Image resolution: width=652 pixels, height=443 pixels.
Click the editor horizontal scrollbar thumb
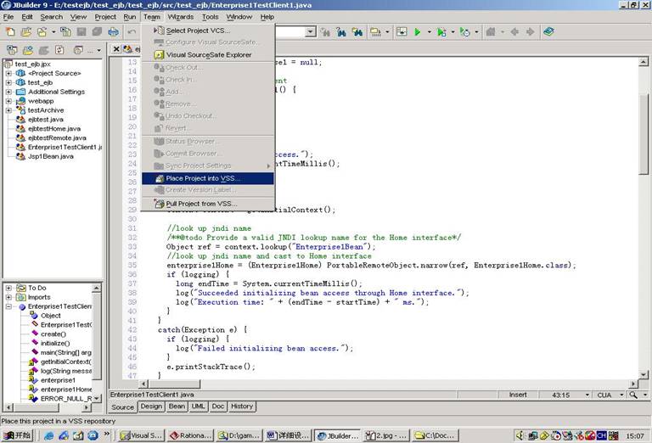click(174, 384)
